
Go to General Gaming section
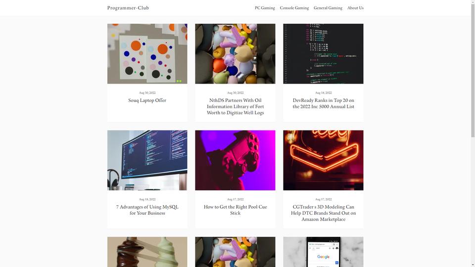pos(328,8)
